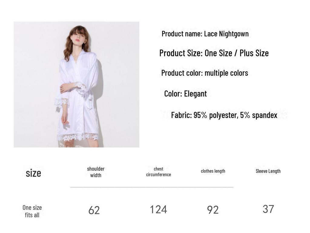Viewport: 310px width, 233px height.
Task: Select the shoulder width column header
Action: tap(96, 172)
